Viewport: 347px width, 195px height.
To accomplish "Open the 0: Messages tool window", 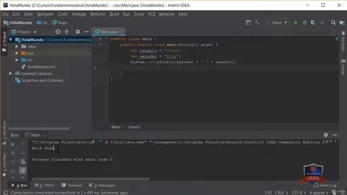I will [x=102, y=185].
